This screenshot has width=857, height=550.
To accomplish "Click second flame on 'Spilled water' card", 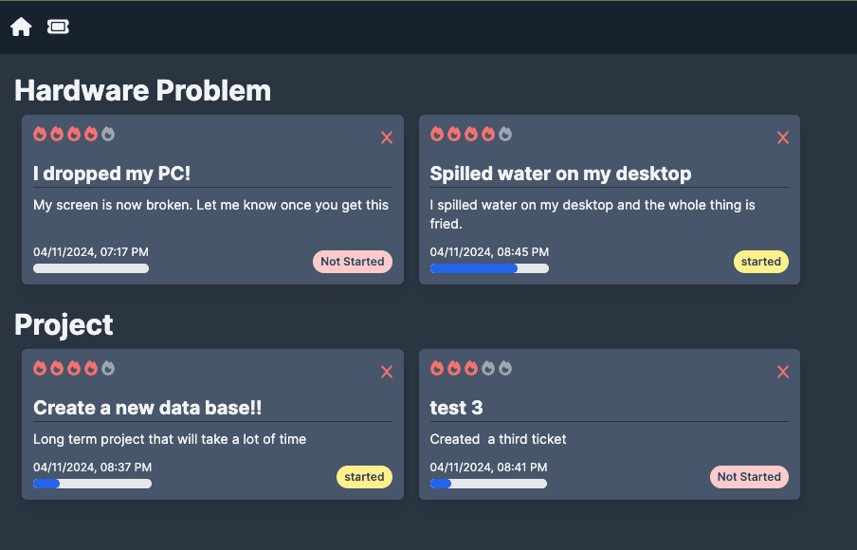I will 454,134.
